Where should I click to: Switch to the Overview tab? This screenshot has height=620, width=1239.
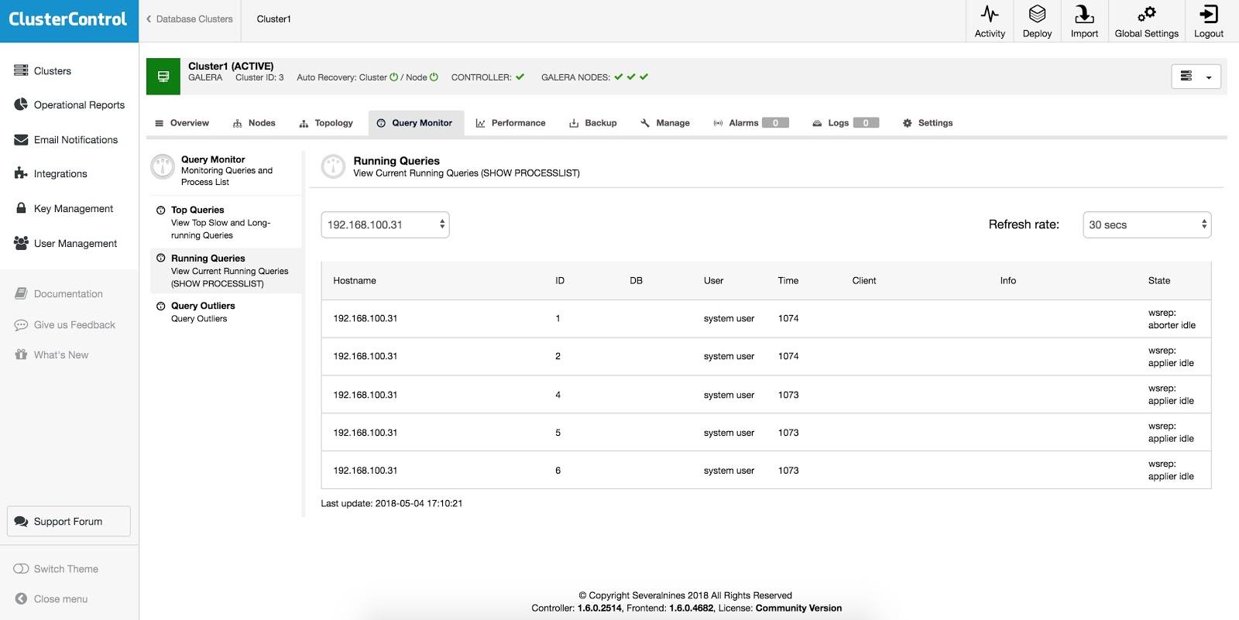pyautogui.click(x=182, y=123)
